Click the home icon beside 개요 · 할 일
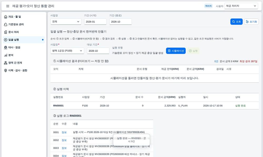This screenshot has width=263, height=157. click(x=6, y=17)
